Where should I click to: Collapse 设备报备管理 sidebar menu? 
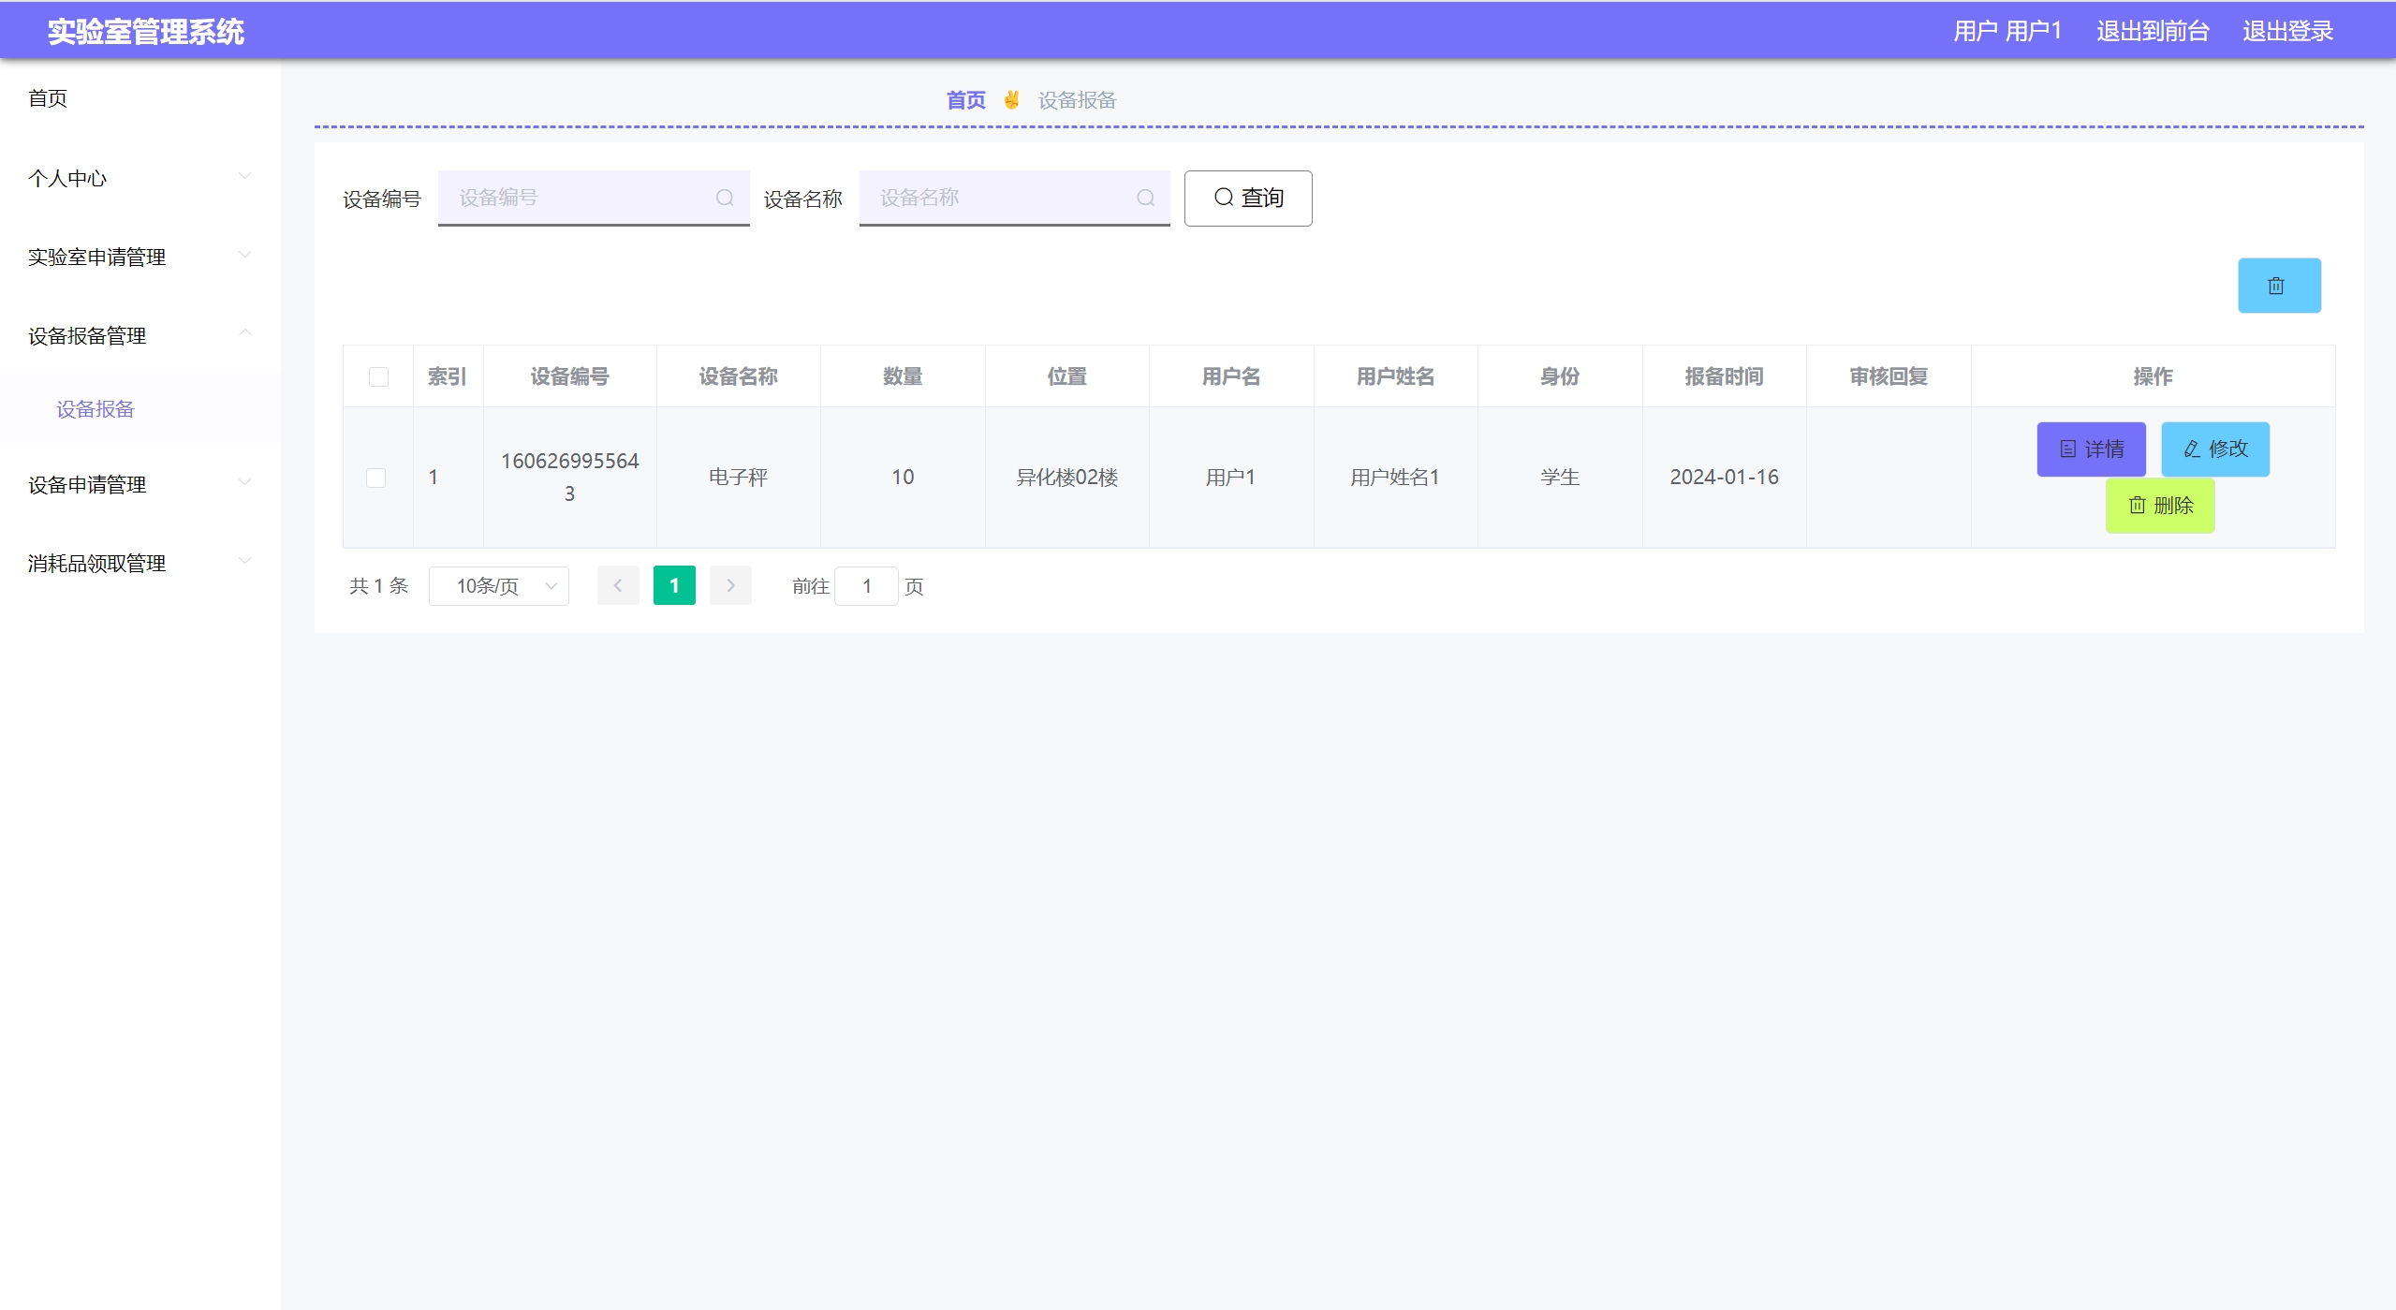tap(139, 335)
